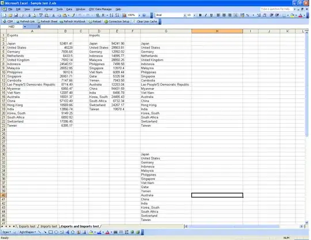This screenshot has height=240, width=311.
Task: Open Connection Setup
Action: (x=117, y=21)
